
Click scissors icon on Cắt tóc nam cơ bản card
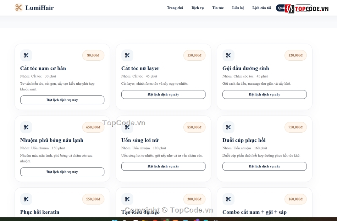(x=26, y=55)
